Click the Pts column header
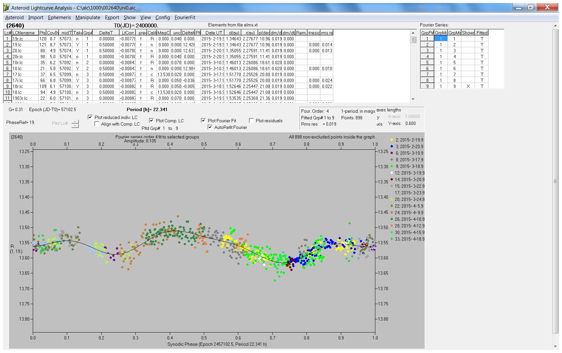562x353 pixels. (42, 33)
